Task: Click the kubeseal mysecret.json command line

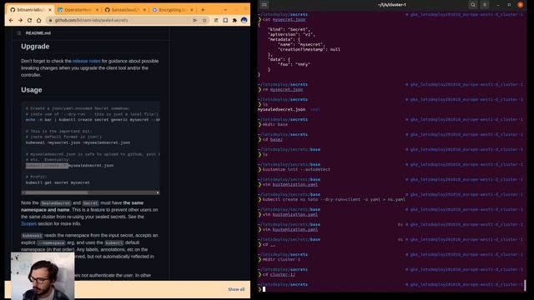Action: (x=78, y=142)
